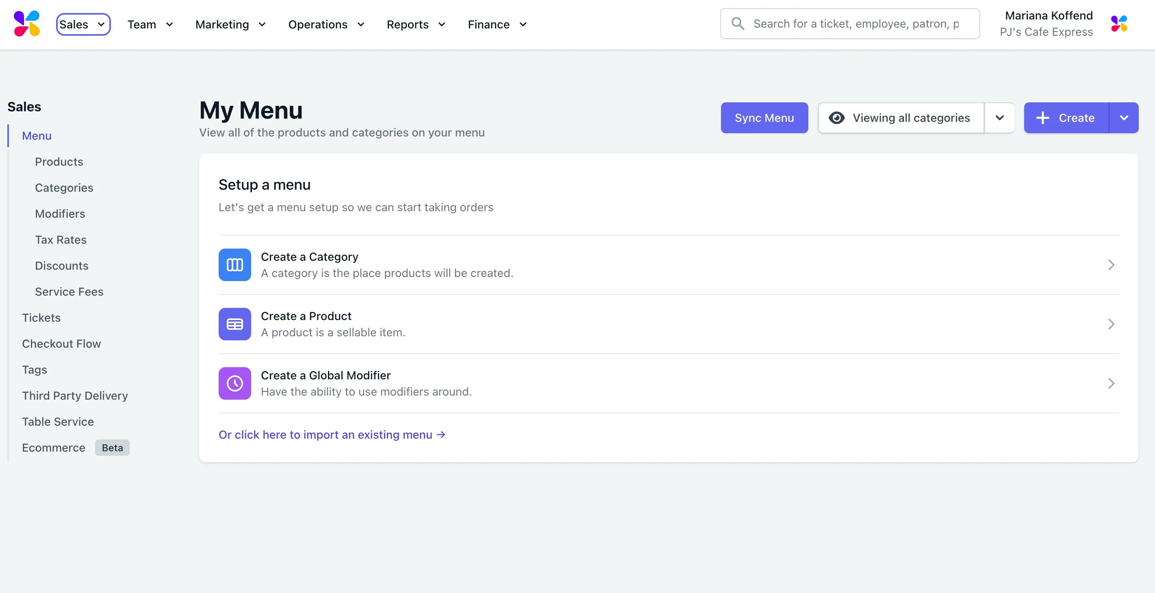
Task: Click the Create button
Action: (x=1066, y=118)
